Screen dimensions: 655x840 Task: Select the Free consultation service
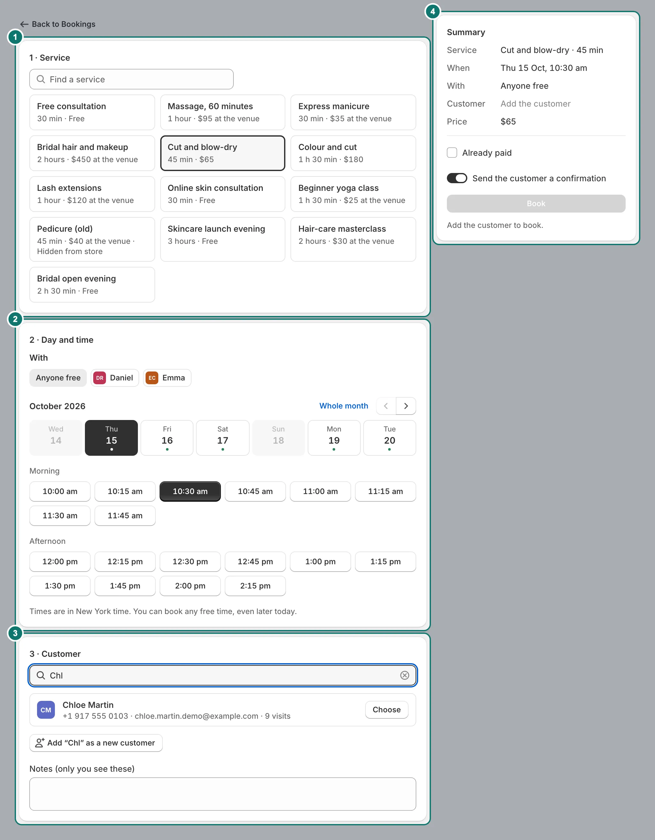tap(92, 112)
